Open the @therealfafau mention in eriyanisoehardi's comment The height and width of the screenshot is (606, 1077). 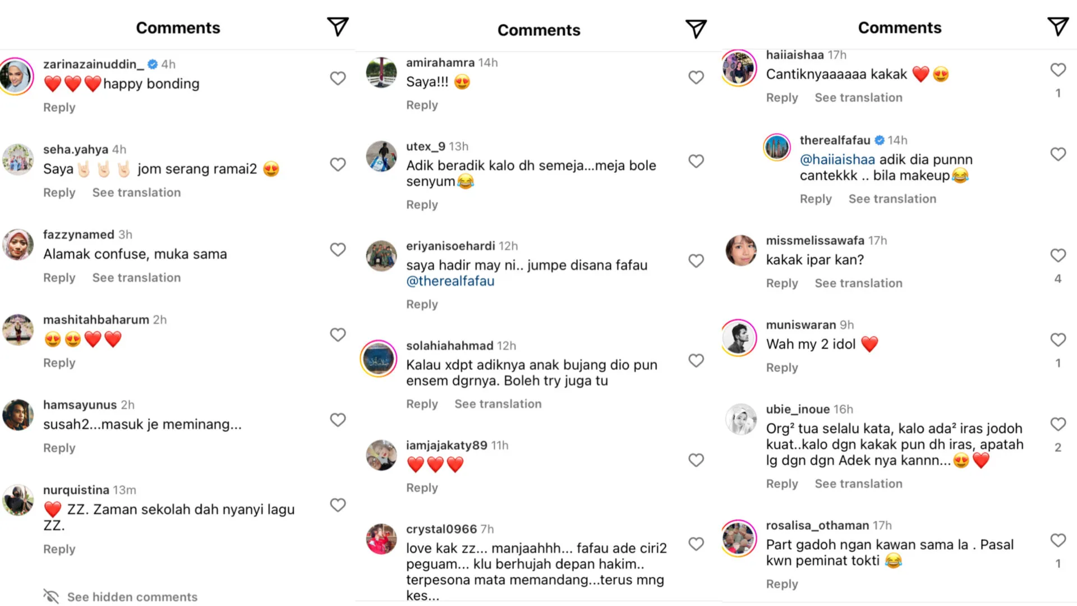[x=450, y=281]
